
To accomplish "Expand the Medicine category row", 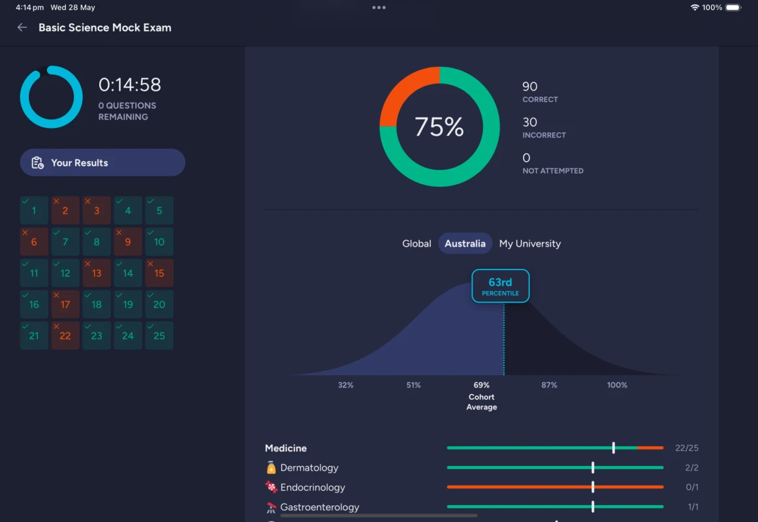I will tap(286, 448).
